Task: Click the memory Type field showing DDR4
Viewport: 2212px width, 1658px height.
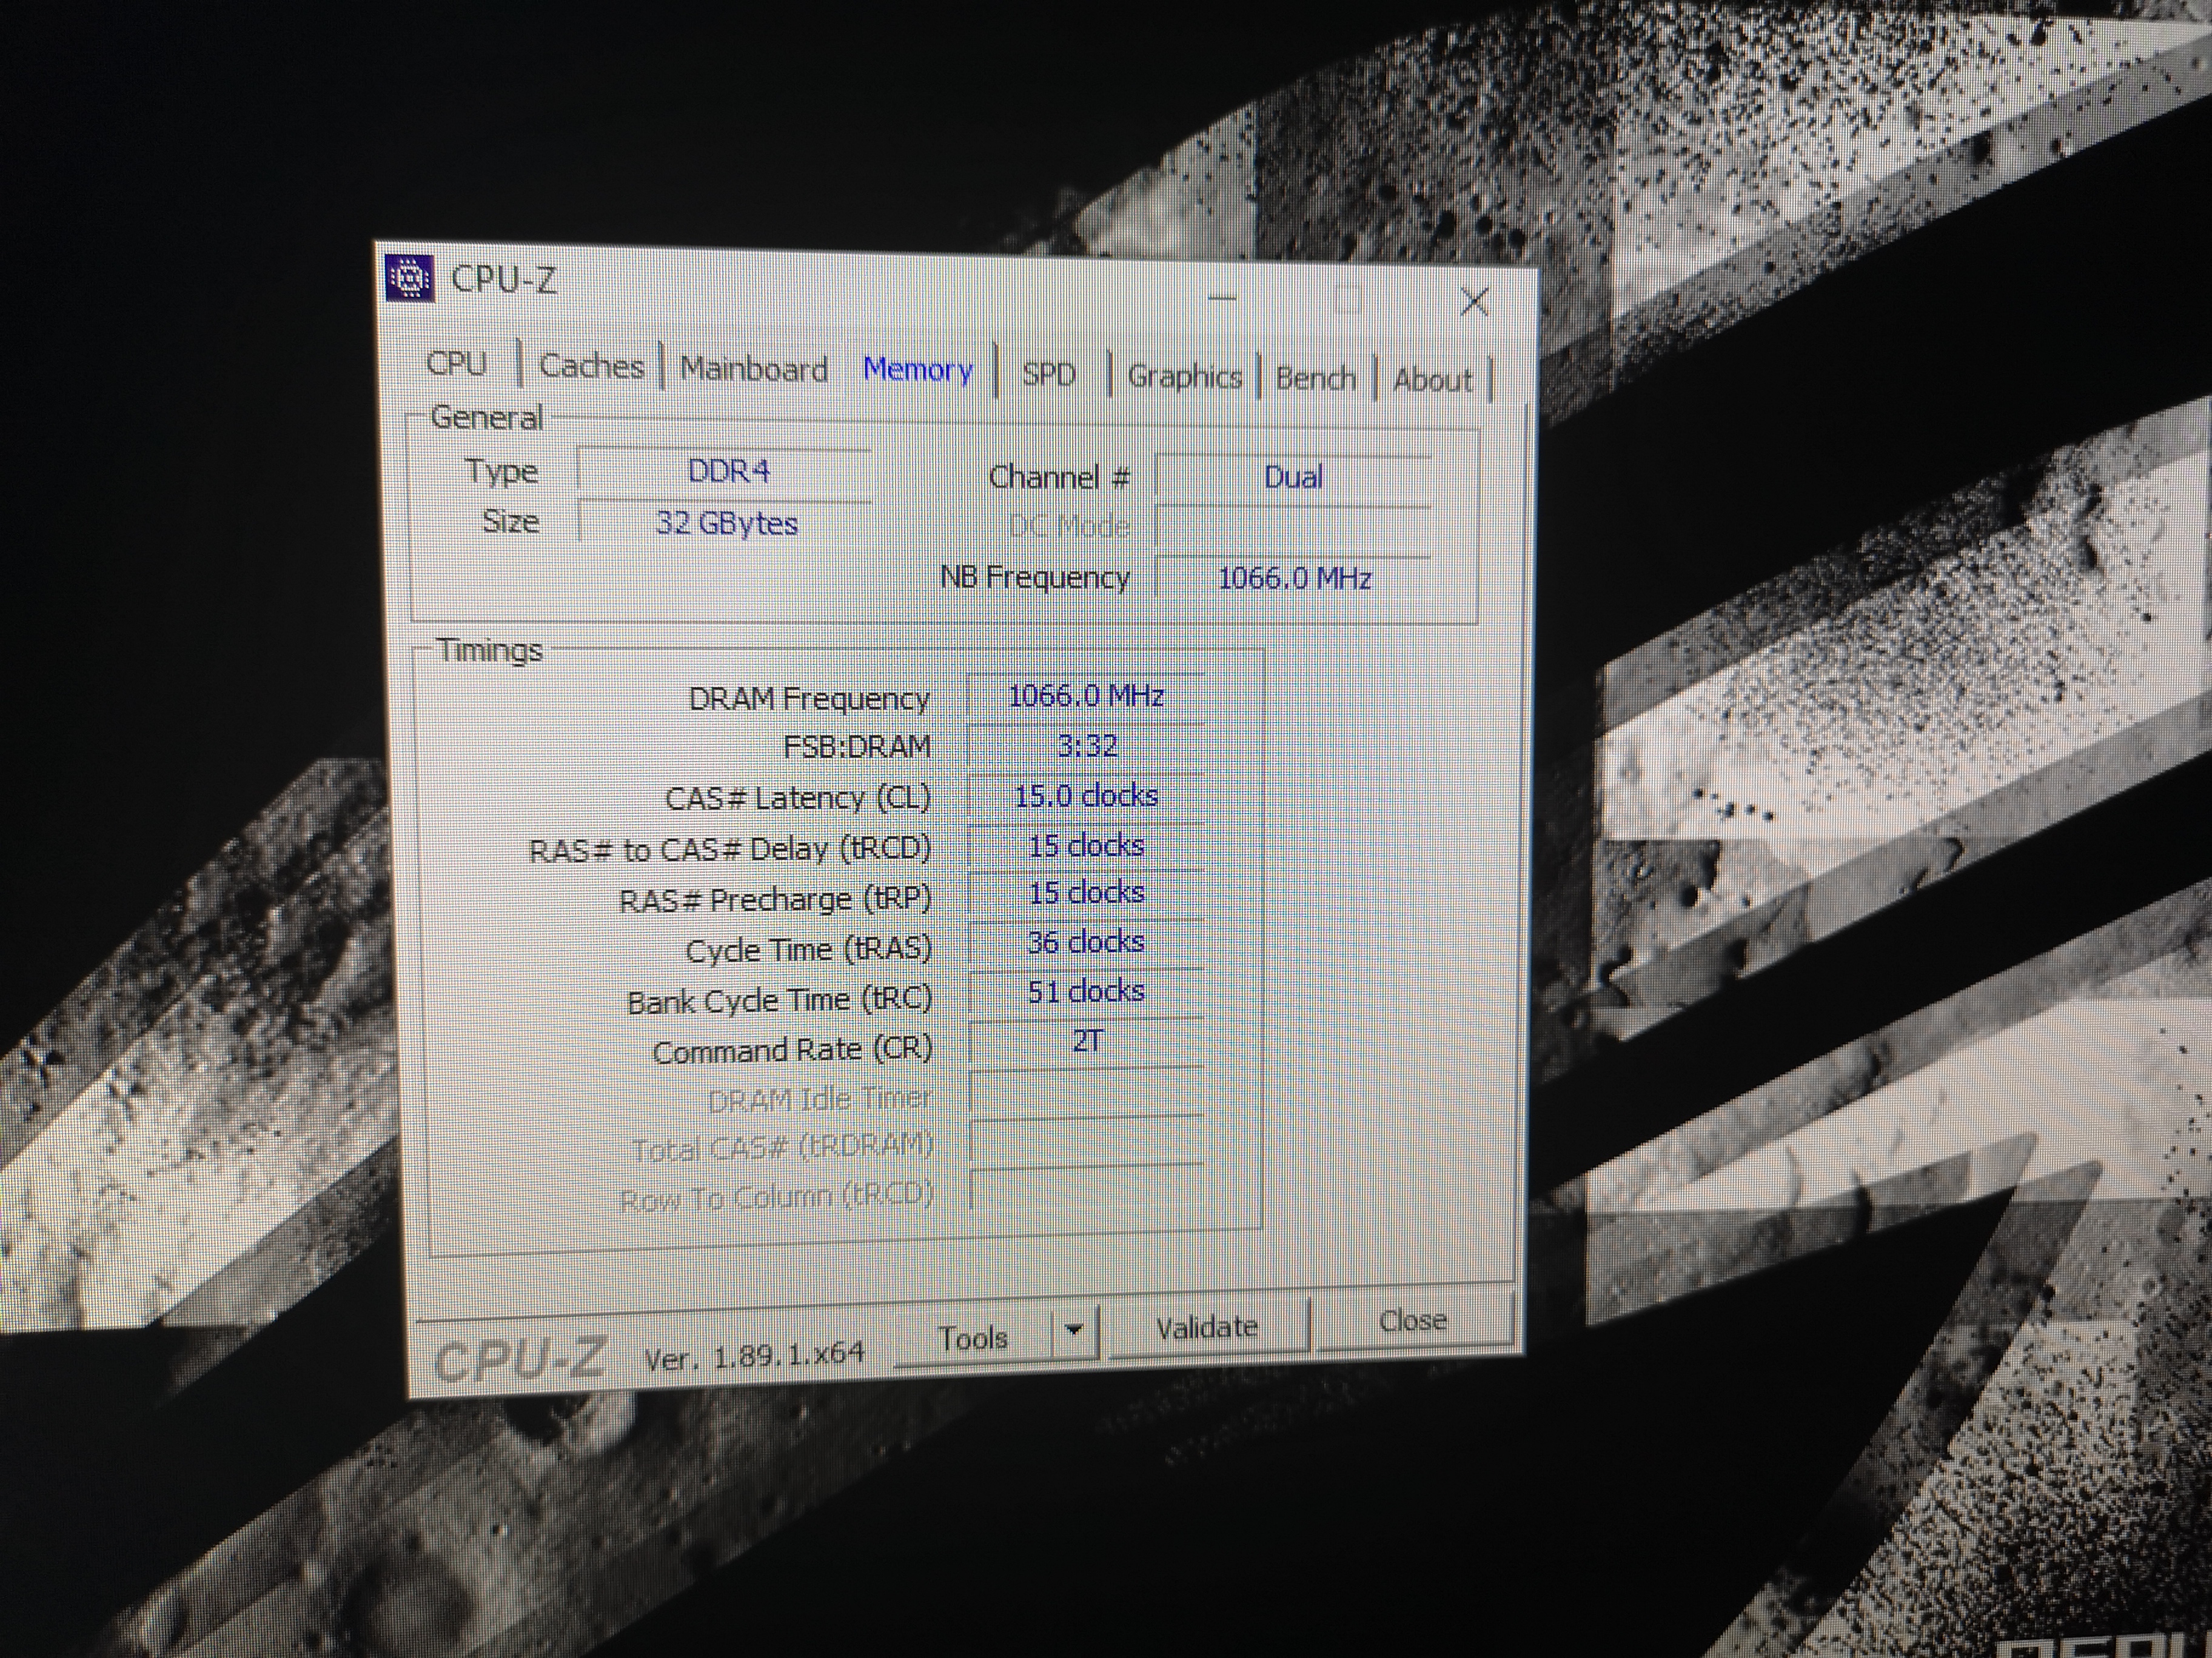Action: tap(727, 471)
